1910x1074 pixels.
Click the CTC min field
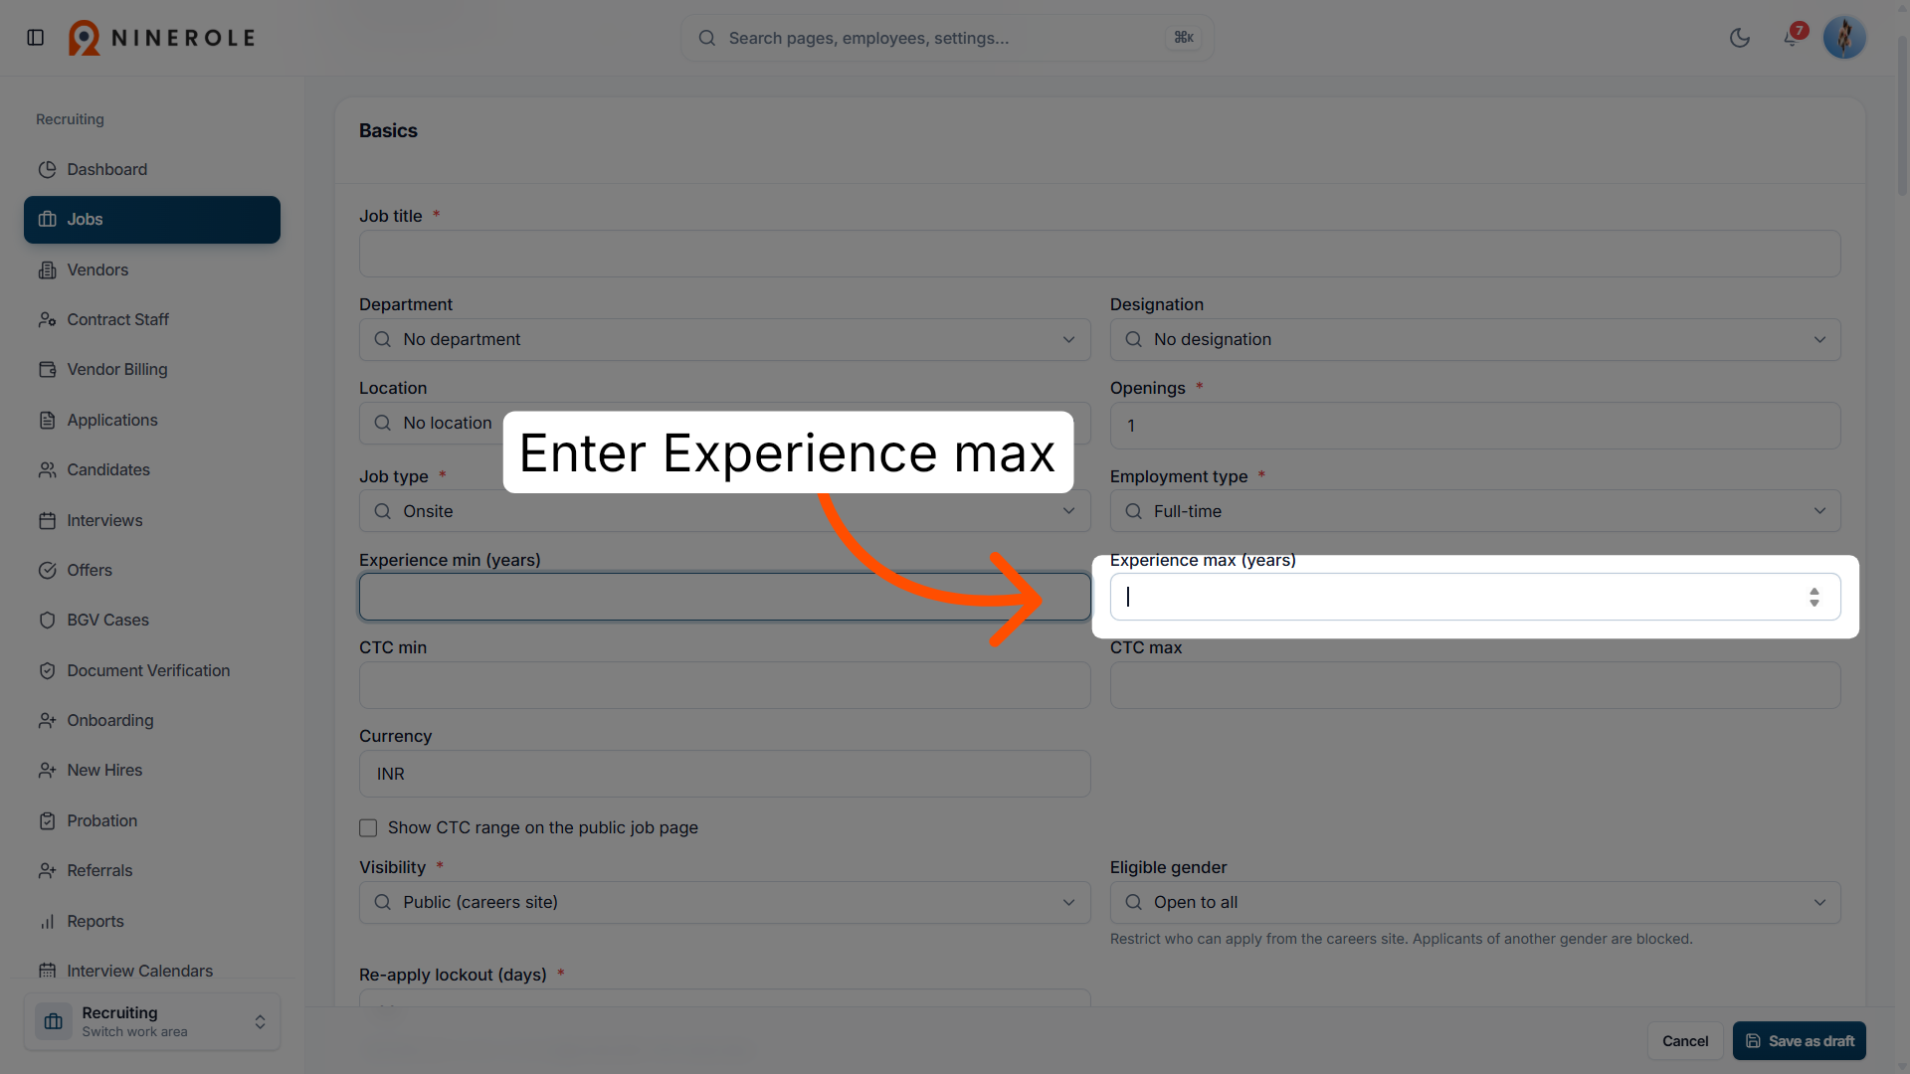tap(724, 685)
